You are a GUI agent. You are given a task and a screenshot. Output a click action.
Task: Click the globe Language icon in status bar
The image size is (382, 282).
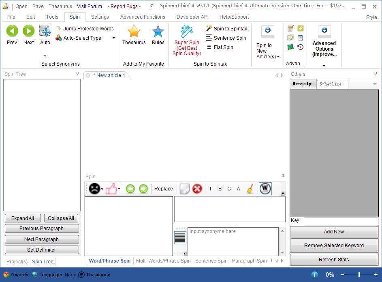coord(34,275)
